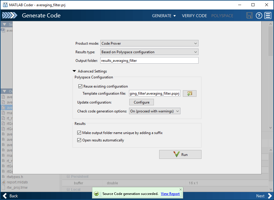
Task: Click the Next arrow icon
Action: [x=270, y=196]
